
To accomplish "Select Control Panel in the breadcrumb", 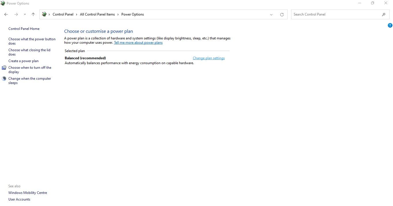I will coord(63,14).
